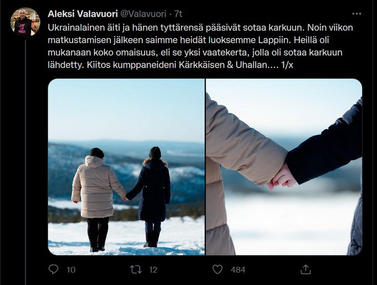Image resolution: width=377 pixels, height=285 pixels.
Task: Open right photo of holding hands
Action: point(284,167)
